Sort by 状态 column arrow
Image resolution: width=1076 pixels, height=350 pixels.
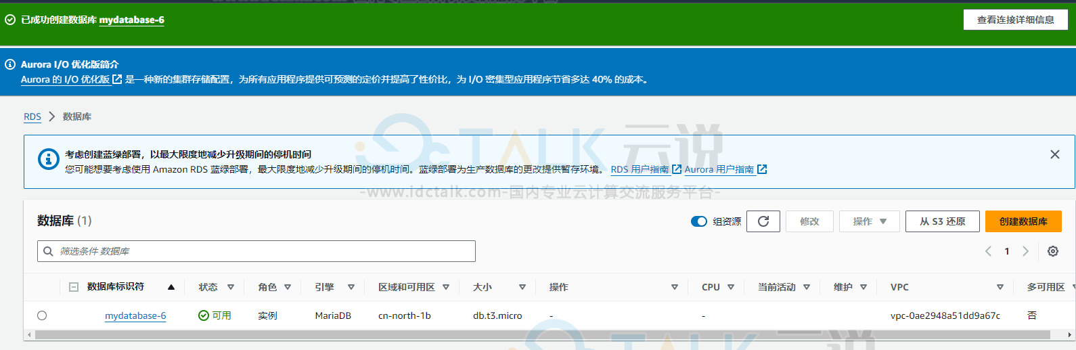click(x=231, y=287)
